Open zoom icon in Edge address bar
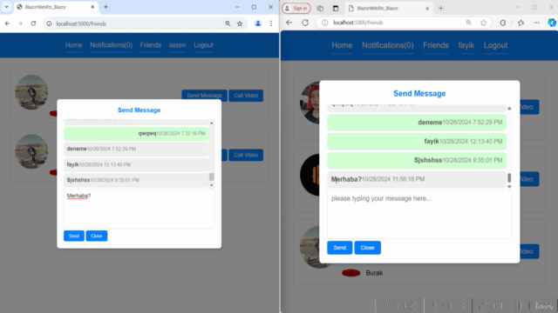The image size is (558, 313). 469,23
